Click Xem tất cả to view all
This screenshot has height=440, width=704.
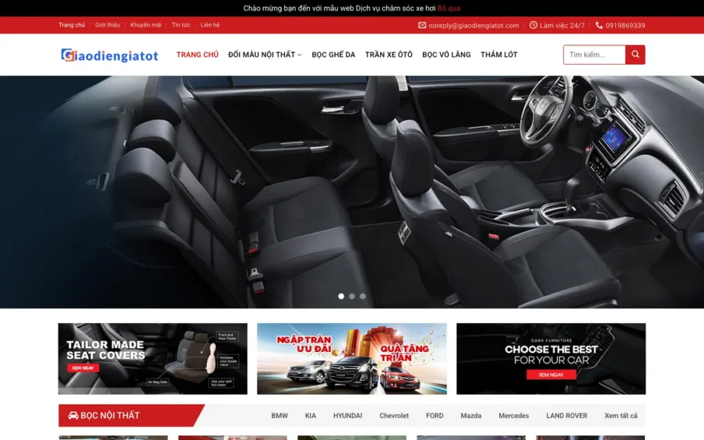click(620, 416)
